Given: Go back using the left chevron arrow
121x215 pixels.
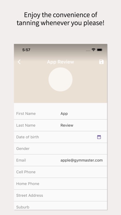Looking at the screenshot, I should pyautogui.click(x=19, y=62).
